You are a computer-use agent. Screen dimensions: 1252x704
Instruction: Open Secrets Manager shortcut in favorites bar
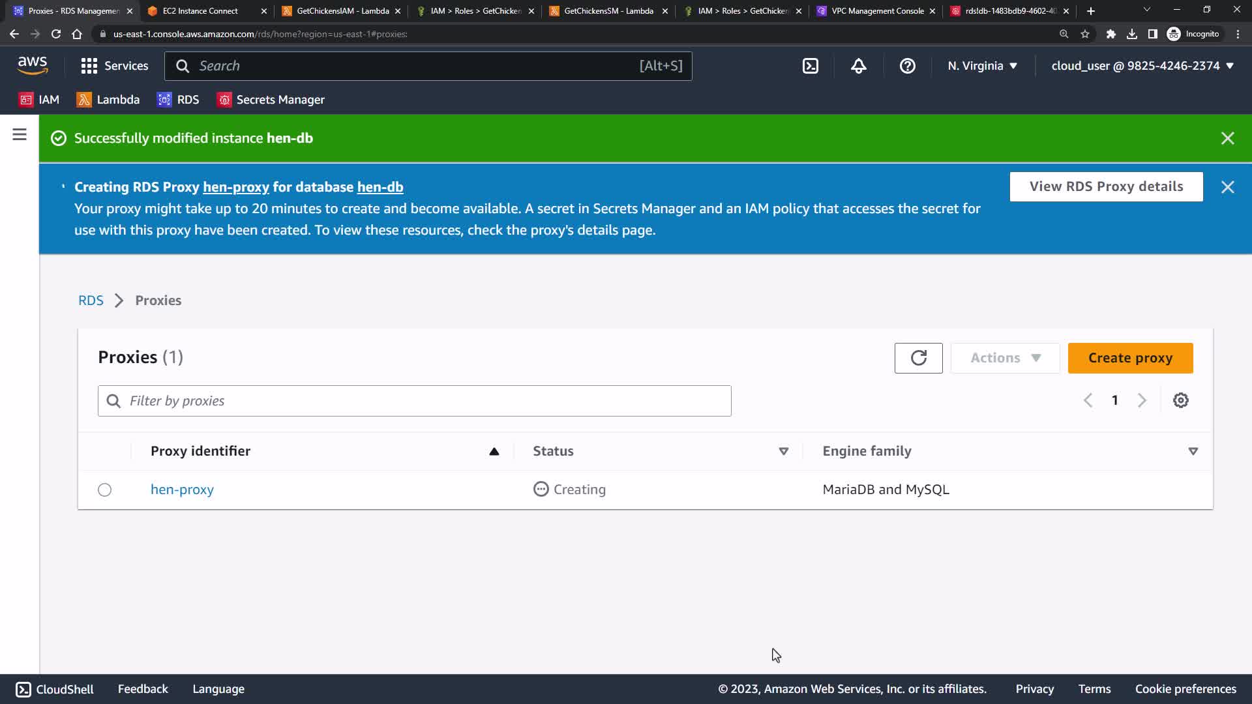[271, 100]
